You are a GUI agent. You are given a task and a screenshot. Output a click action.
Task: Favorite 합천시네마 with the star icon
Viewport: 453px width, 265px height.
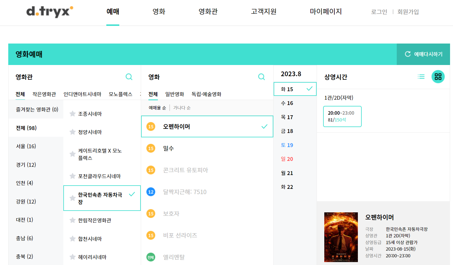pyautogui.click(x=72, y=239)
